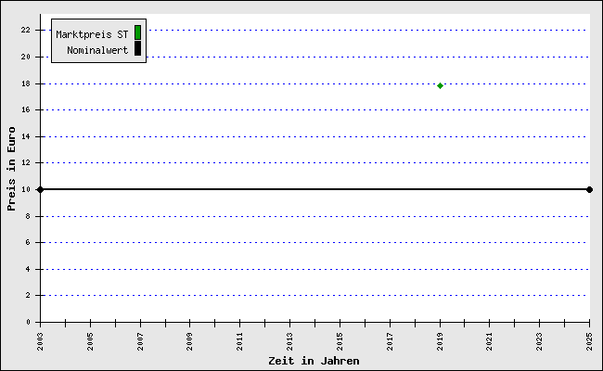Click the y-axis value '18'
This screenshot has width=603, height=371.
pos(26,83)
